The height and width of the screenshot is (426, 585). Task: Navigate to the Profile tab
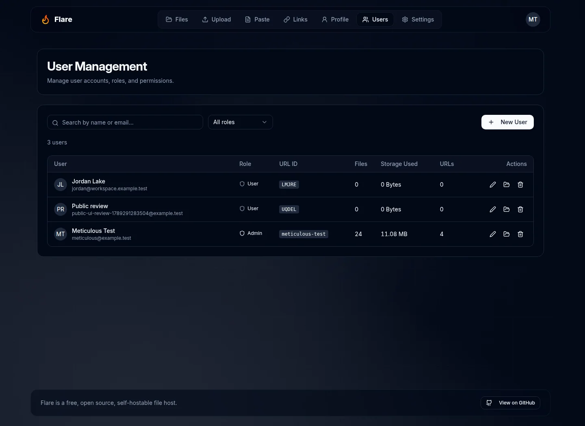pos(335,19)
